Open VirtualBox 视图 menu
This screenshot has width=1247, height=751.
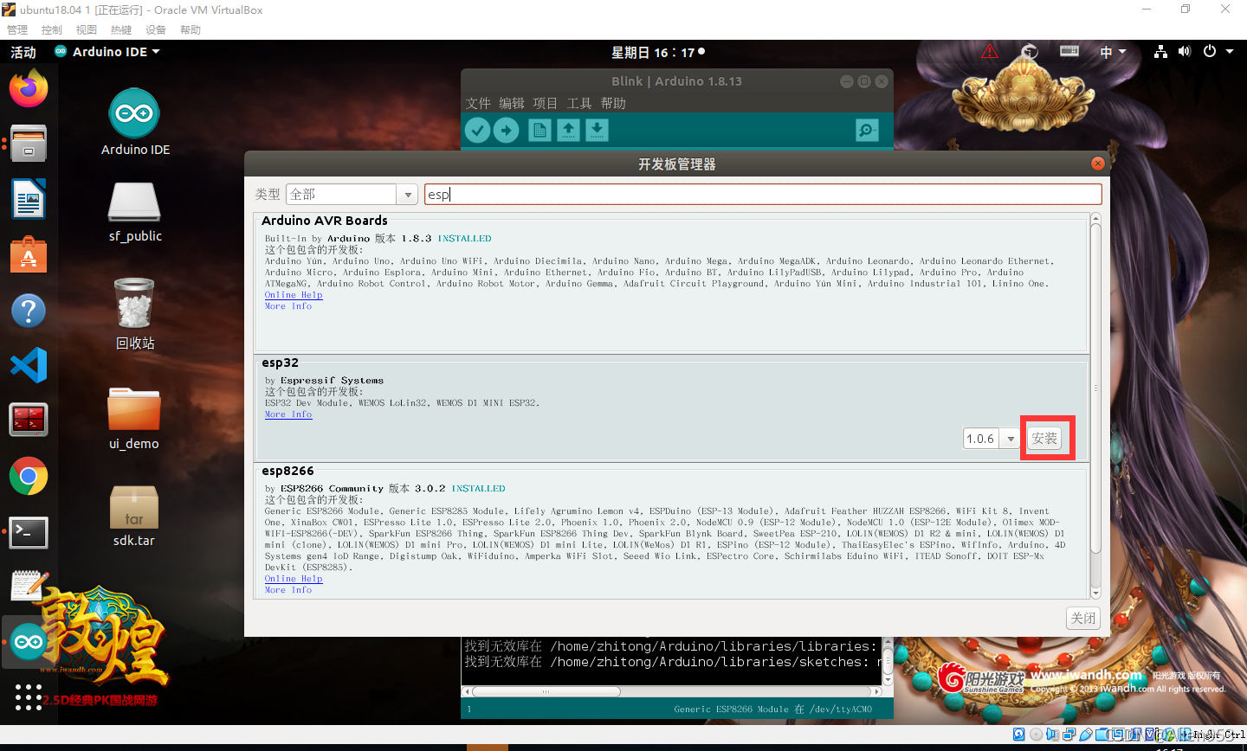point(87,29)
